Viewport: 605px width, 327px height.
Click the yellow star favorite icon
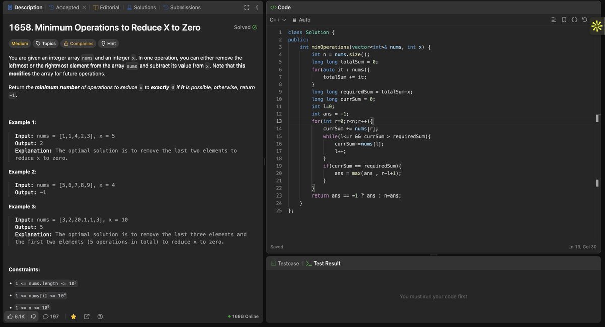73,316
